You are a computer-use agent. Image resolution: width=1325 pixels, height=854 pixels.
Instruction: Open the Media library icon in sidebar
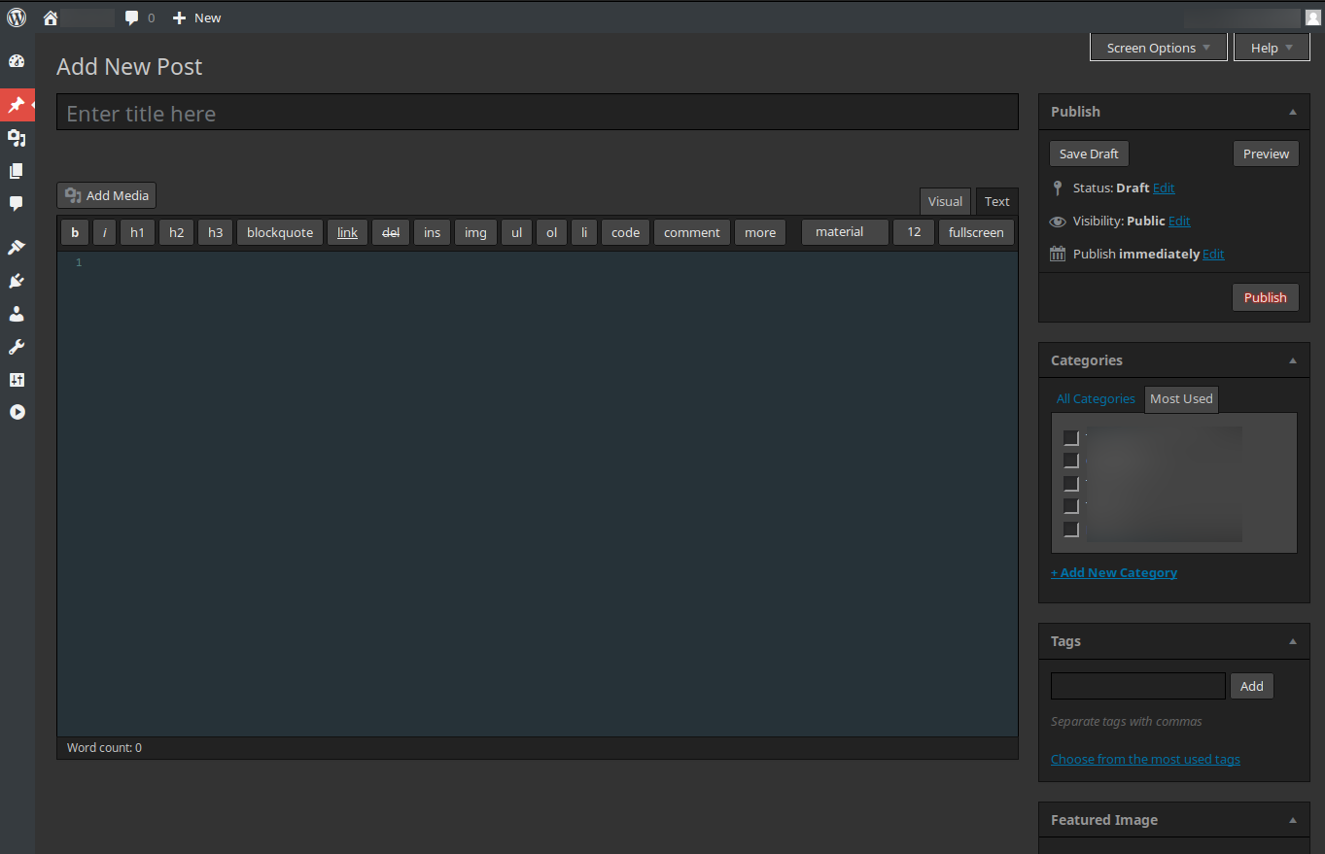coord(17,138)
